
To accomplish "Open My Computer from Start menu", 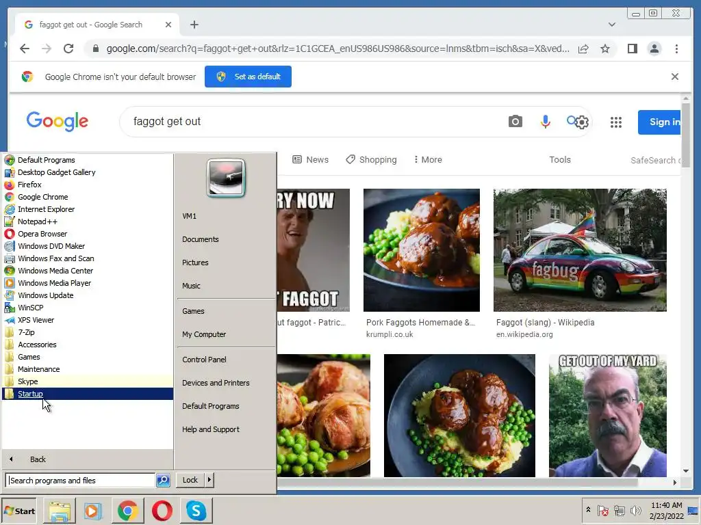I will tap(204, 334).
